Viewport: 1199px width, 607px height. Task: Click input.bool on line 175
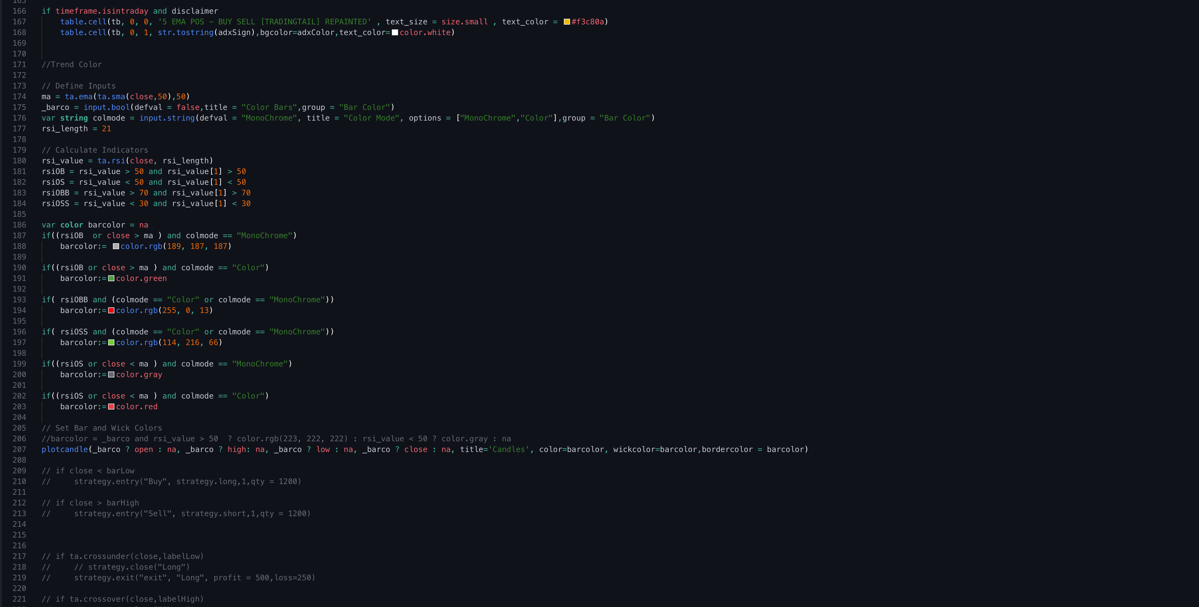[x=107, y=108]
